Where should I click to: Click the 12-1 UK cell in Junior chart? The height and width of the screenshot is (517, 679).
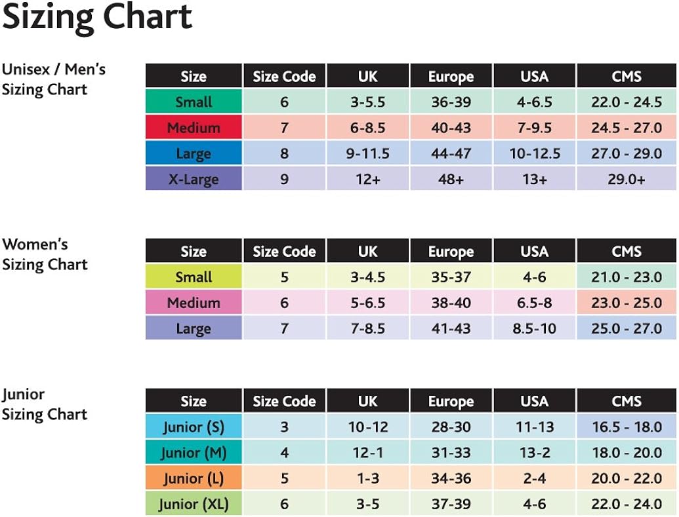pyautogui.click(x=367, y=453)
